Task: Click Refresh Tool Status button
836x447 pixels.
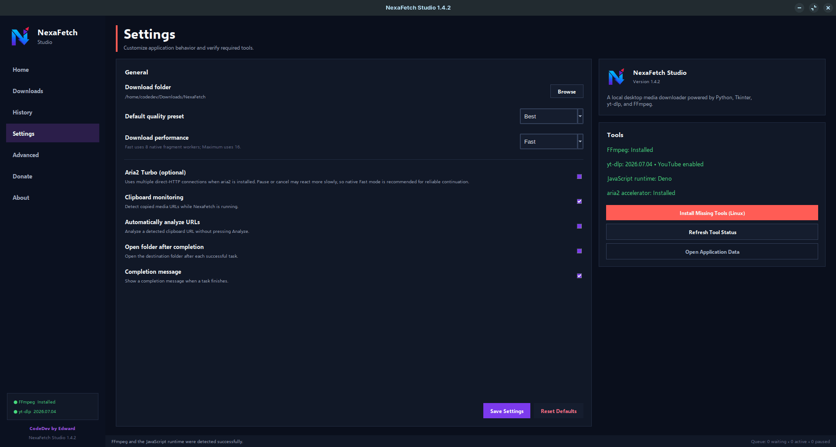Action: (712, 232)
